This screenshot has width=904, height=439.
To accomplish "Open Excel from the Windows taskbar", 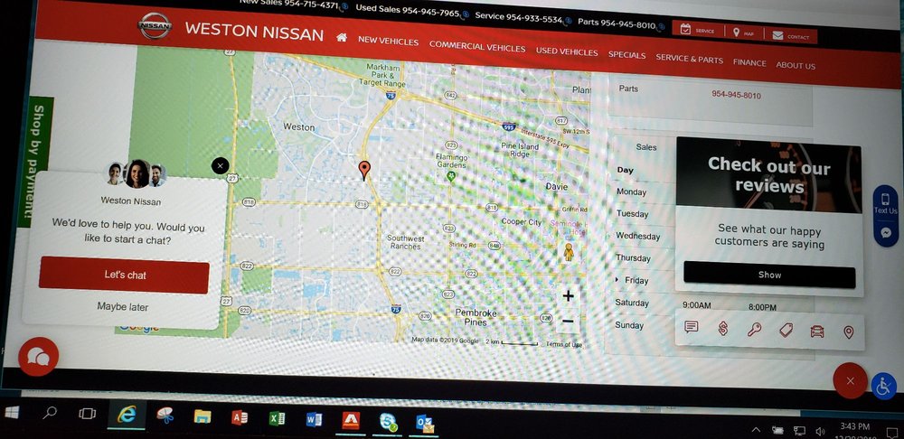I will pyautogui.click(x=278, y=419).
